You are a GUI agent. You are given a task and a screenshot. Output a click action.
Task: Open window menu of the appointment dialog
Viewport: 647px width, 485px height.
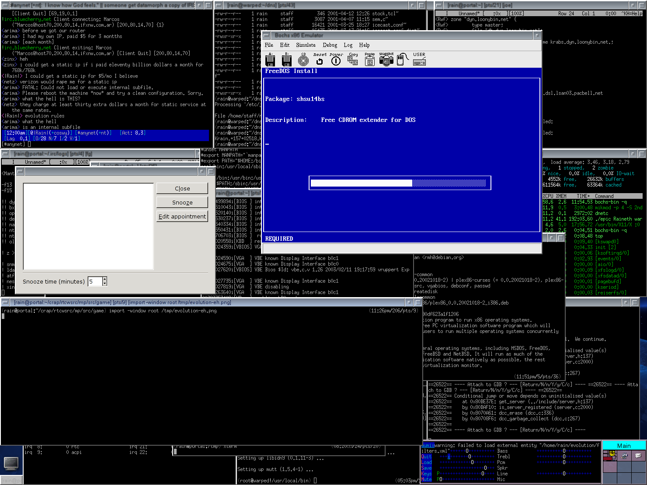[20, 172]
